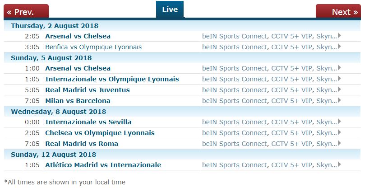
Task: Open Benfica vs Olympique Lyonnais match
Action: (93, 47)
